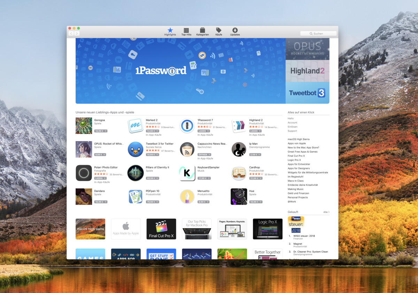This screenshot has width=418, height=293.
Task: Show the Käufe tab
Action: tap(218, 32)
